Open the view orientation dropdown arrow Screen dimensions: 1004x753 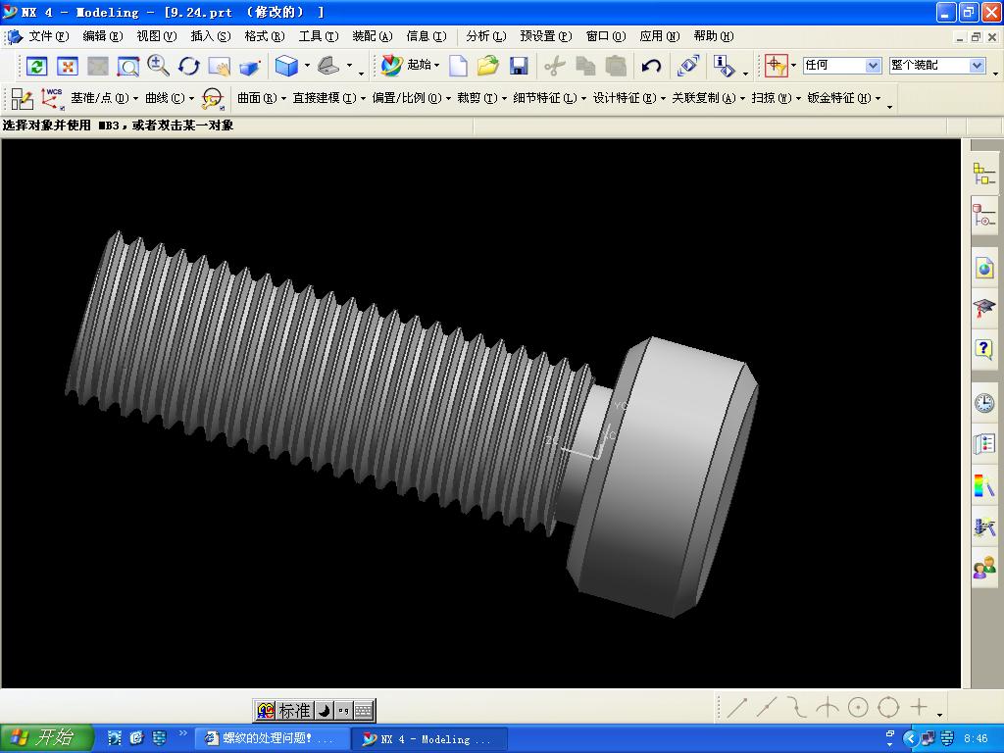[x=350, y=66]
